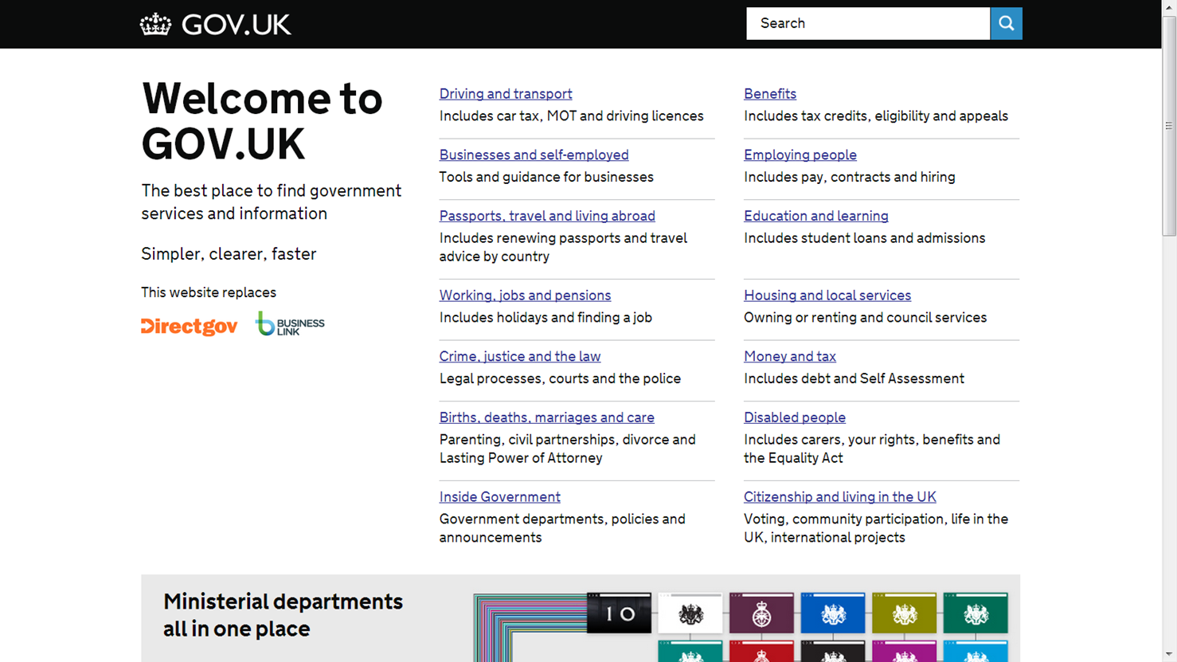Click the orange Directgov logo
Viewport: 1177px width, 662px height.
[x=190, y=326]
